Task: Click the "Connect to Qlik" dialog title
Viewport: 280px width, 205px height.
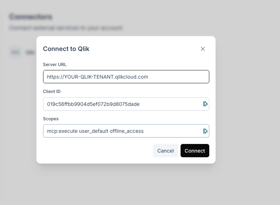Action: 66,49
